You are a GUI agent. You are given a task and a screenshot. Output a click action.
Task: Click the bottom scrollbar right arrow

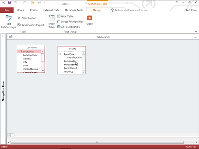(197, 142)
